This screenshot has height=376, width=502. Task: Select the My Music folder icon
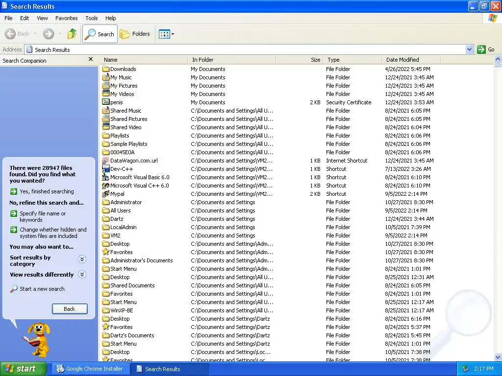(106, 77)
